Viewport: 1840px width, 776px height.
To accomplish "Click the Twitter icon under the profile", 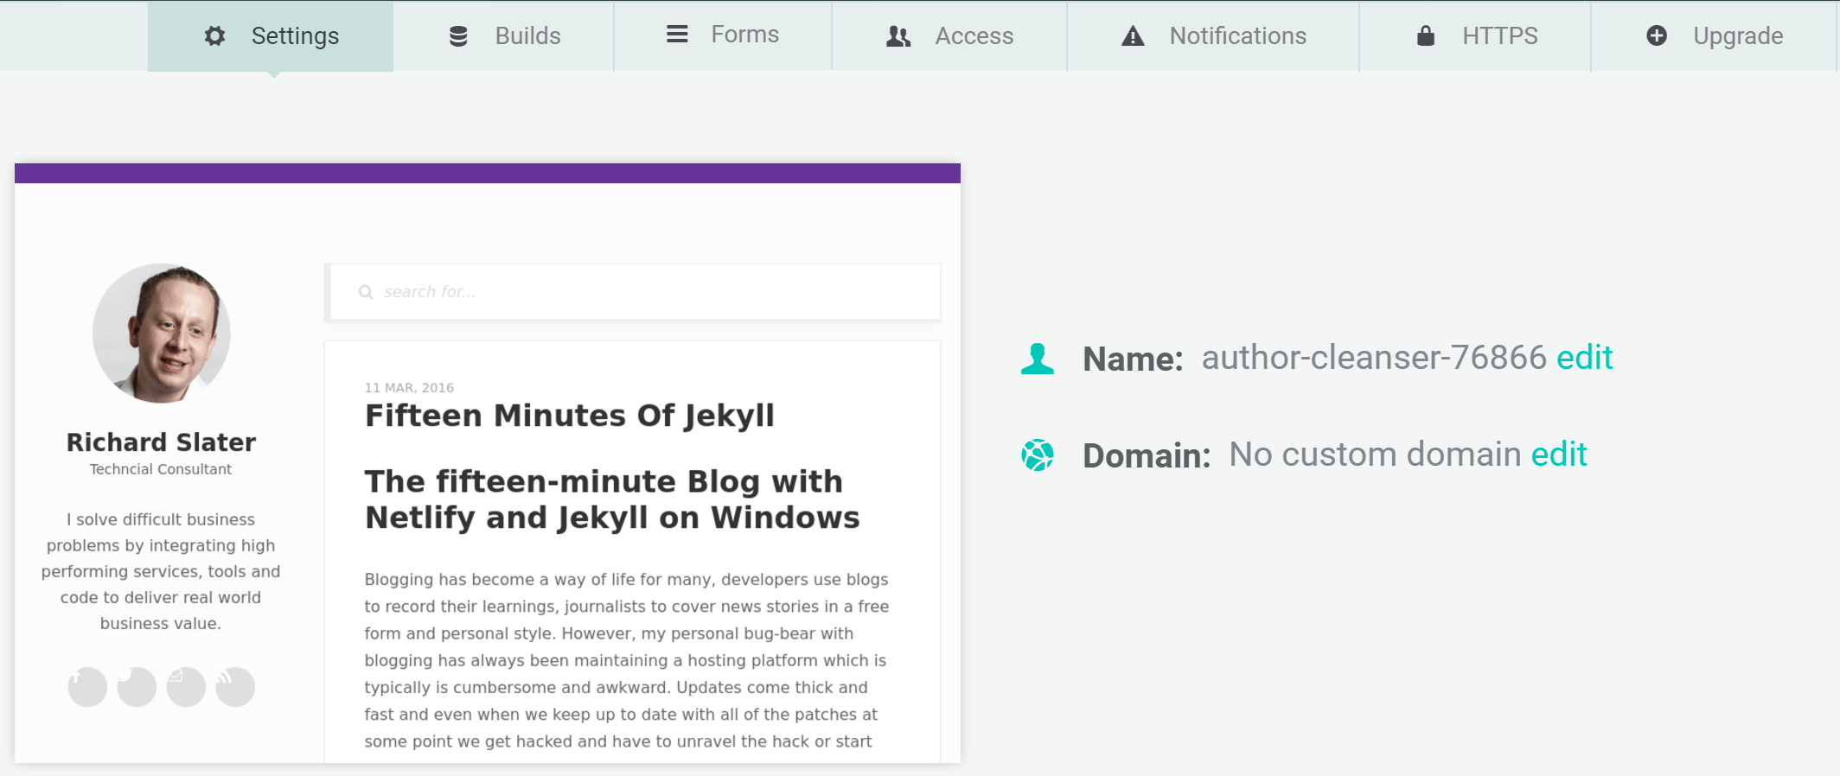I will 137,687.
